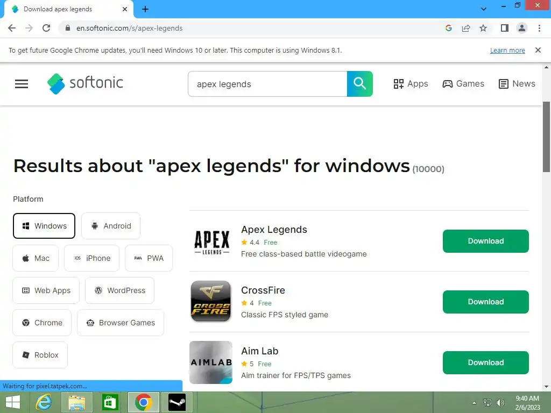
Task: Open Windows Store from taskbar
Action: [110, 402]
